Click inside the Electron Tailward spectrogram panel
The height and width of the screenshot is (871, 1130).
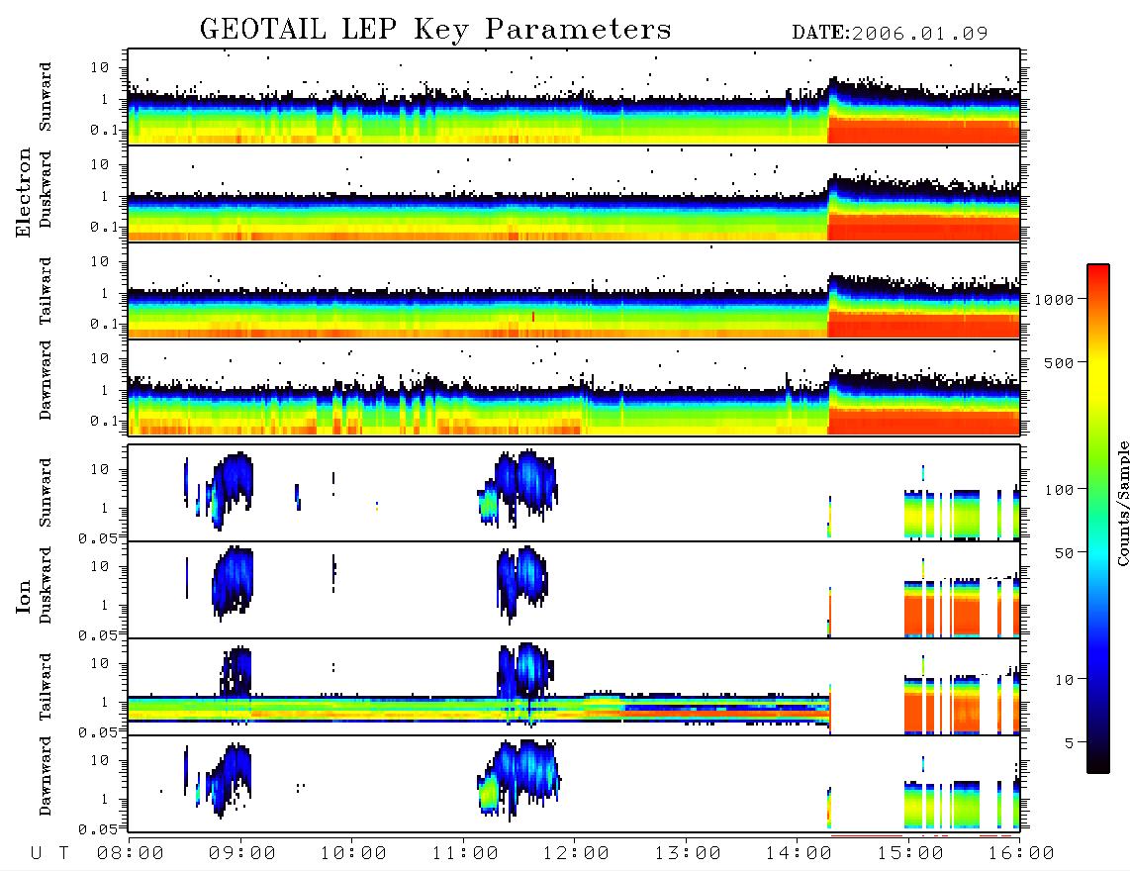[x=574, y=291]
